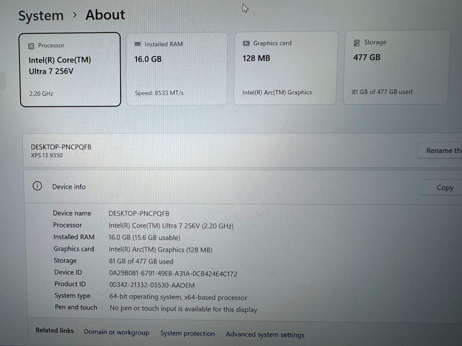Click Intel(R) Arc(TM) Graphics in the graphics card tile

[277, 93]
